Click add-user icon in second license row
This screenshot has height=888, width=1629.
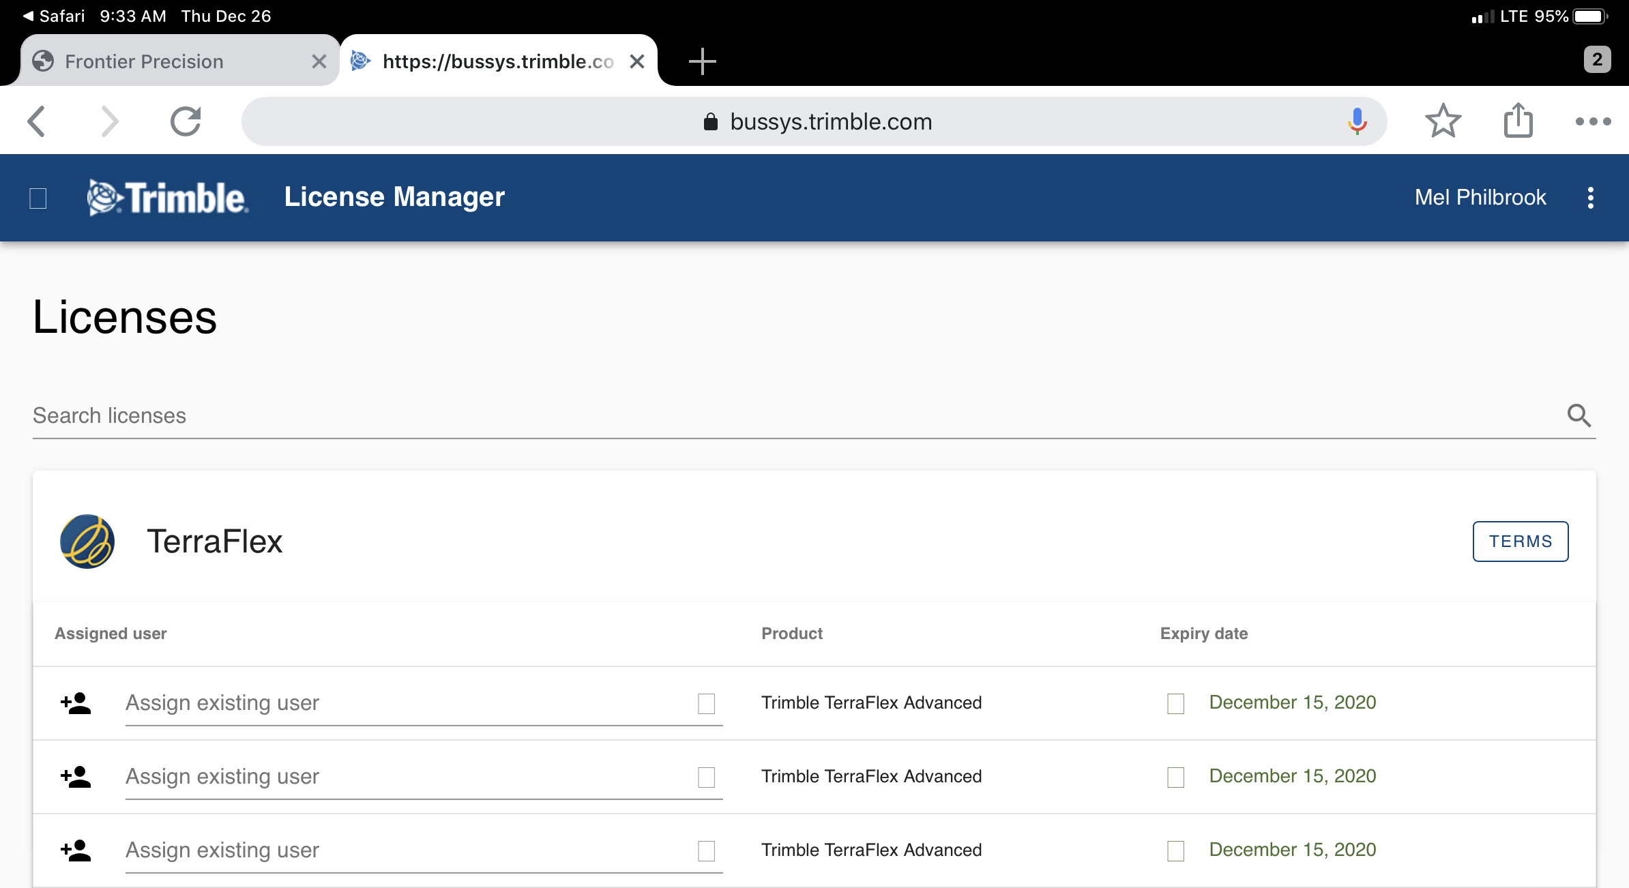[x=76, y=777]
